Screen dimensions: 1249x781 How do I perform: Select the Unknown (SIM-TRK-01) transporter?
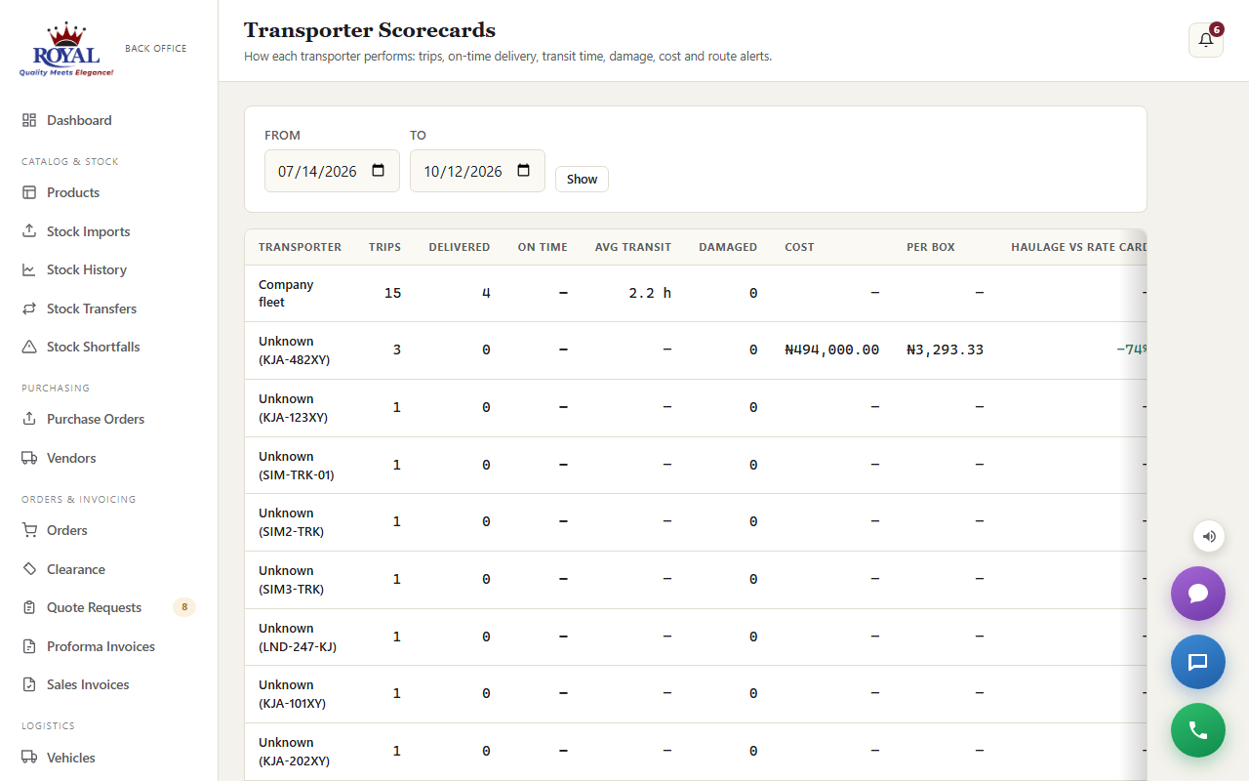[295, 466]
